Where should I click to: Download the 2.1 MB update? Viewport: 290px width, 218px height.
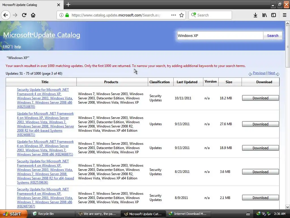click(261, 198)
